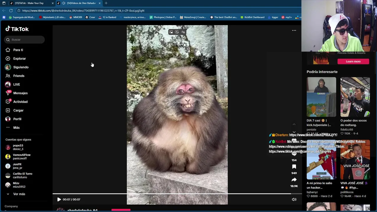Open the KickBot Dashboard bookmark

pos(252,17)
